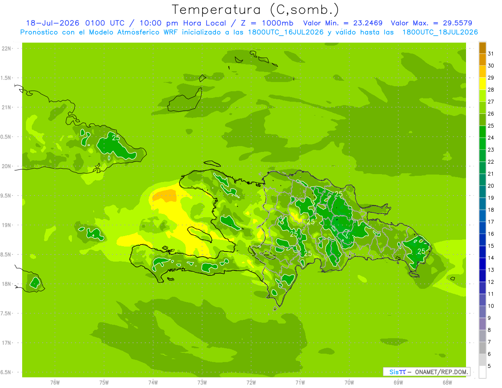Click legend value 14

tap(491, 258)
